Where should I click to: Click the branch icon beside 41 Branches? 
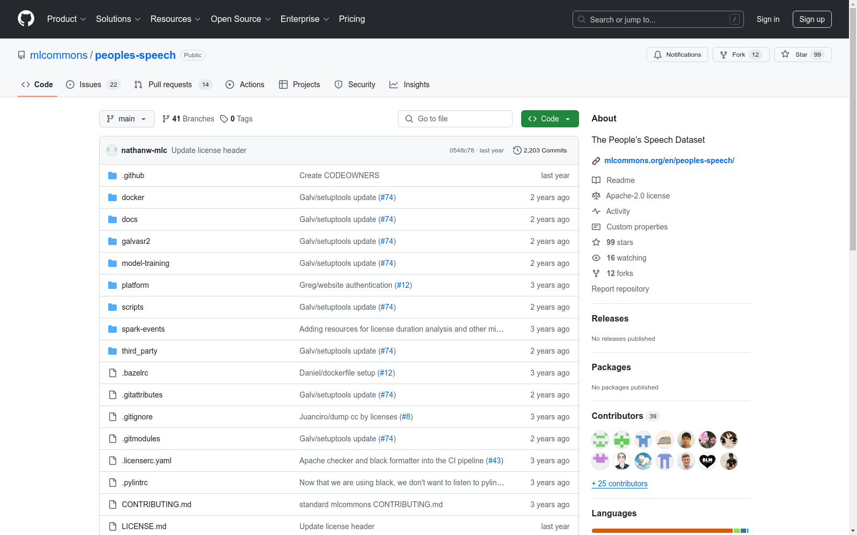coord(166,119)
